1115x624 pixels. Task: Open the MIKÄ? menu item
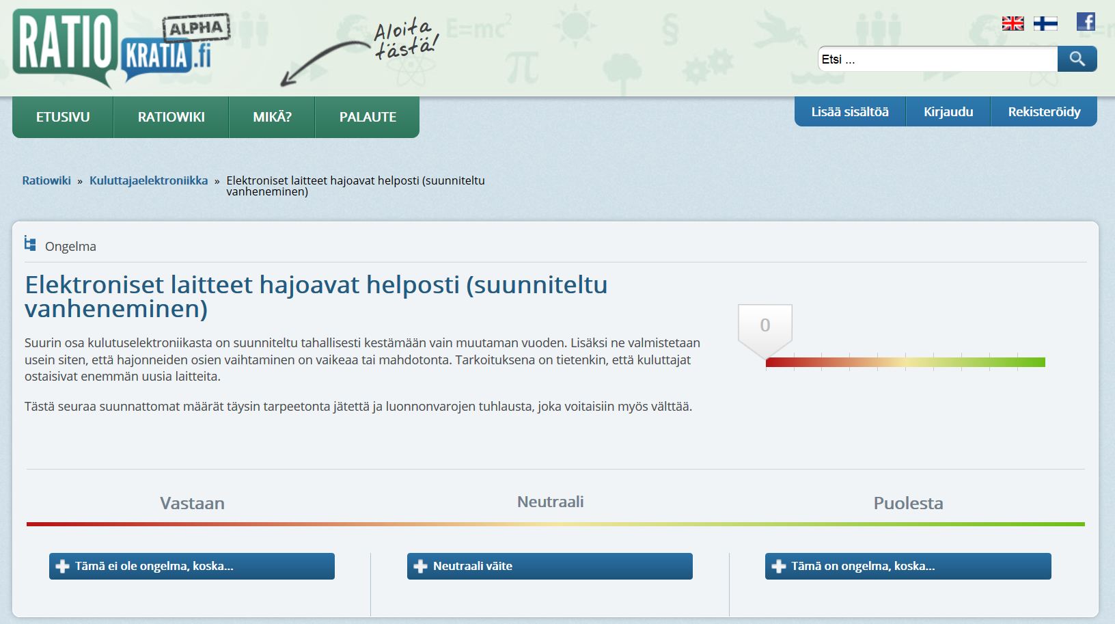coord(272,117)
